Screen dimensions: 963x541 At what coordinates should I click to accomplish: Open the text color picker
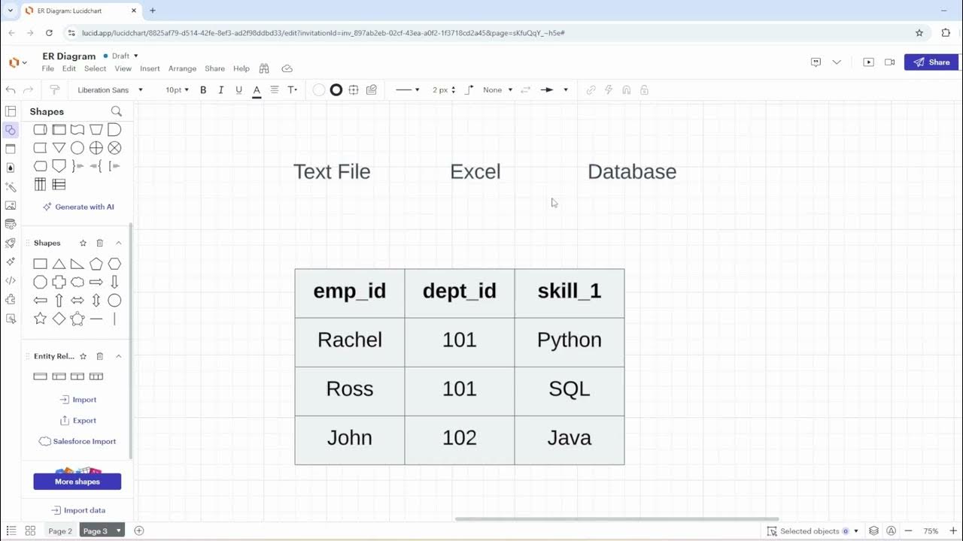[257, 90]
